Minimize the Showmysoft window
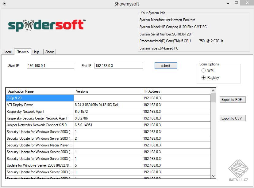The height and width of the screenshot is (188, 254). coord(228,3)
